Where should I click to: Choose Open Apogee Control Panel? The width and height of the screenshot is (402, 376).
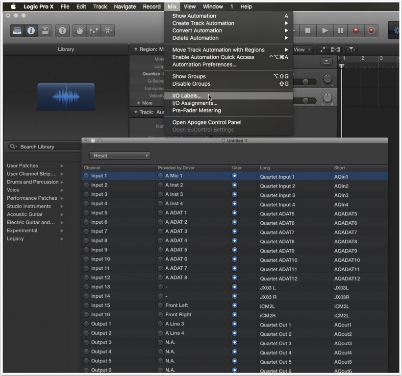tap(228, 122)
